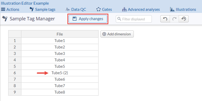Click the table's top-left corner cell
Screen dimensions: 202x101
click(x=15, y=34)
